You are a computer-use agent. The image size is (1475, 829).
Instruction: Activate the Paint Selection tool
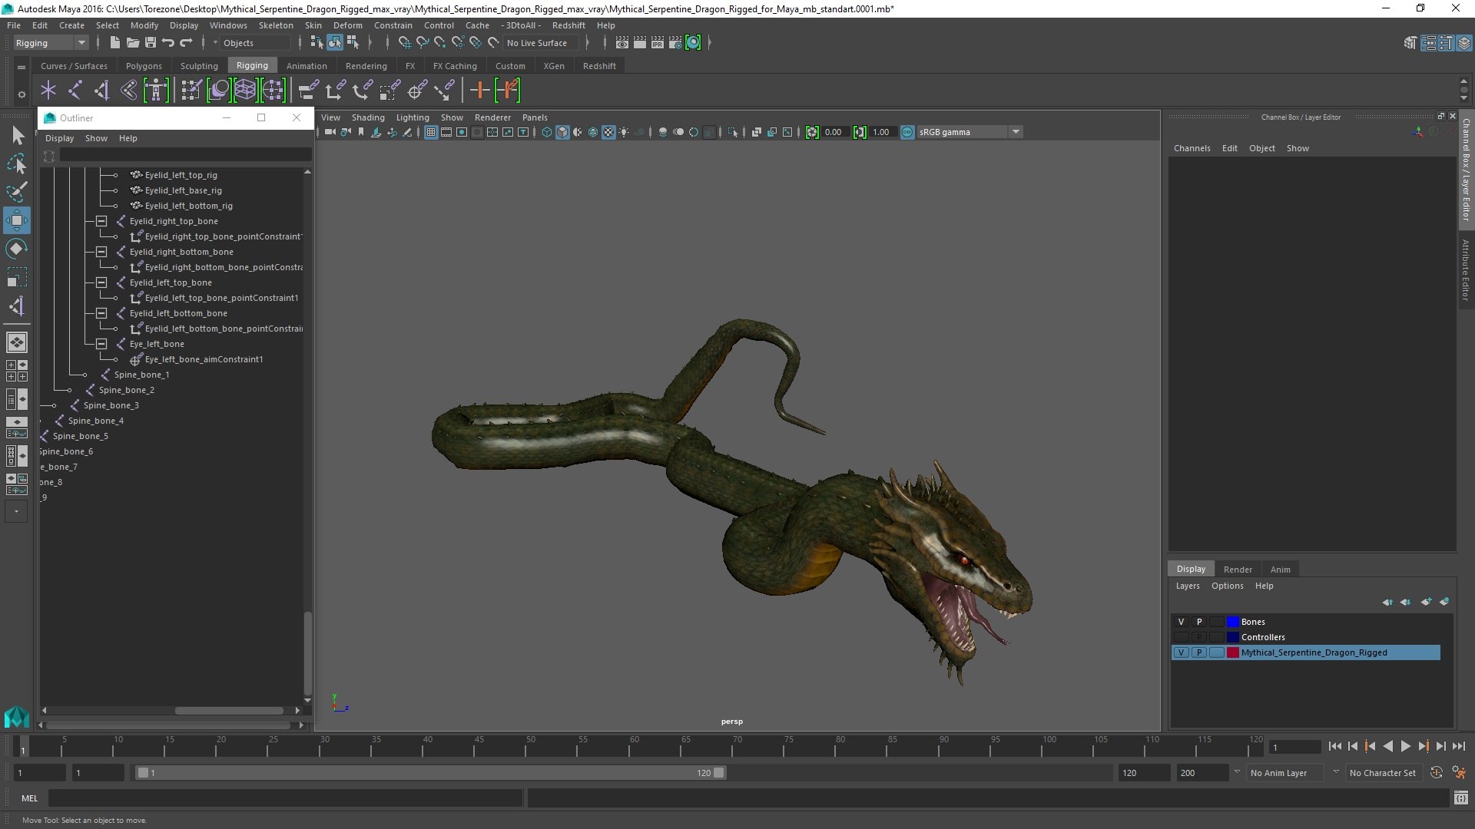point(17,192)
